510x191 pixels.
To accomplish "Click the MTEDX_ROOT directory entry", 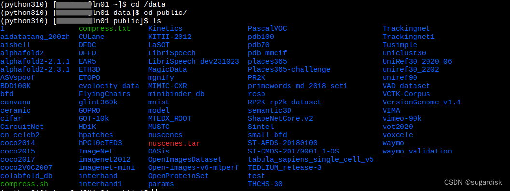I will coord(169,119).
